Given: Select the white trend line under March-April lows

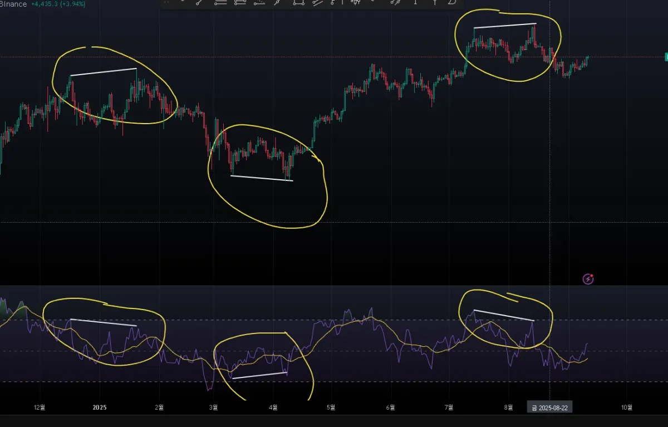Looking at the screenshot, I should [x=262, y=178].
